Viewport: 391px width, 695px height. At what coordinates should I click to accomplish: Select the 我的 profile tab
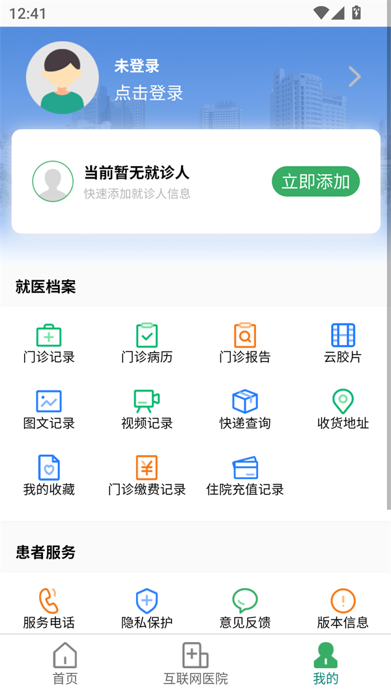325,664
